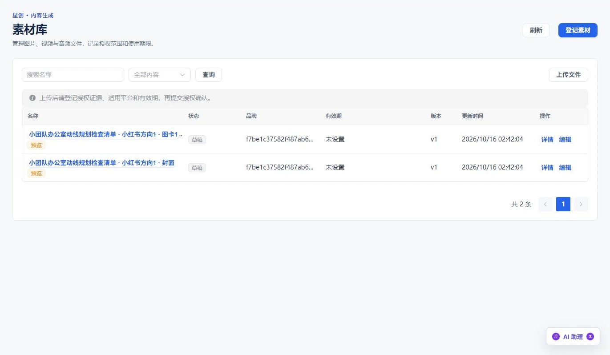The width and height of the screenshot is (610, 355).
Task: Click the 上传文件 button
Action: tap(569, 75)
